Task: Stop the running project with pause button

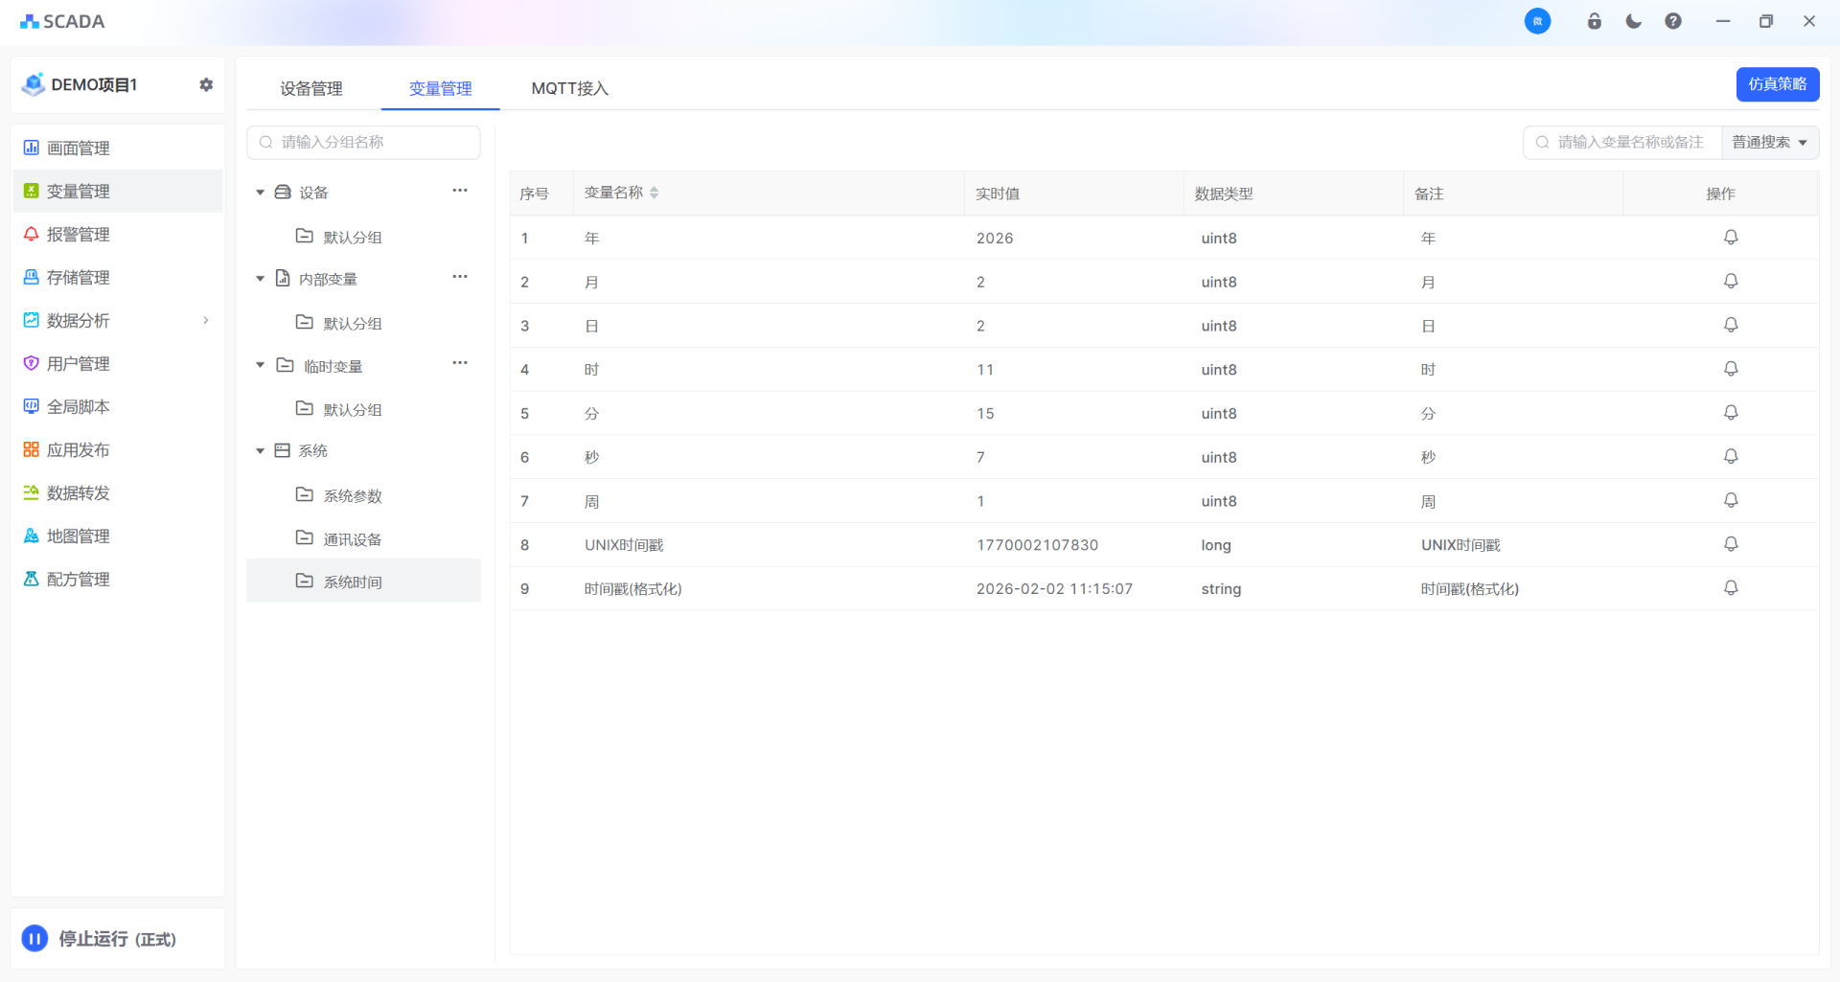Action: 34,938
